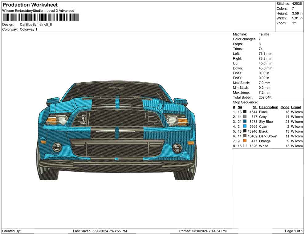Click the Tajima machine name
Screen dimensions: 305x234
tap(264, 34)
